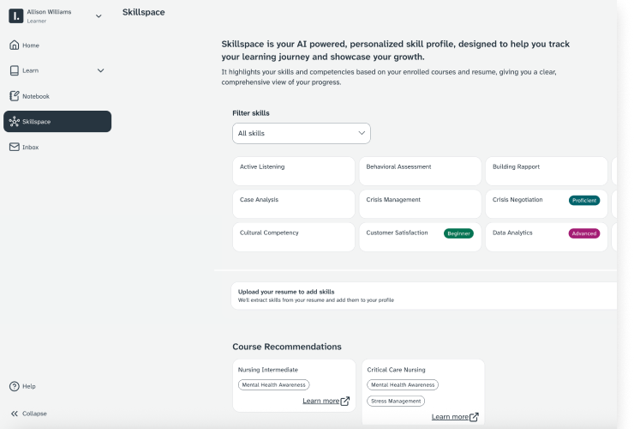
Task: Click the Help question mark icon
Action: pyautogui.click(x=15, y=386)
